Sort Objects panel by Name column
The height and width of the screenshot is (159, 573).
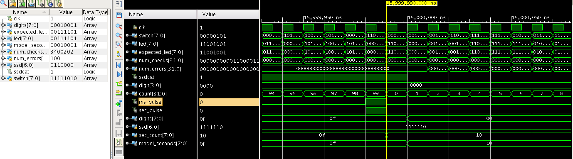point(25,12)
